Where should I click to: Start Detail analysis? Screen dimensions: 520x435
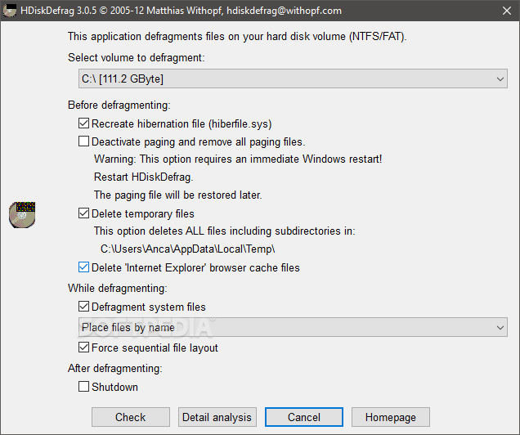217,417
